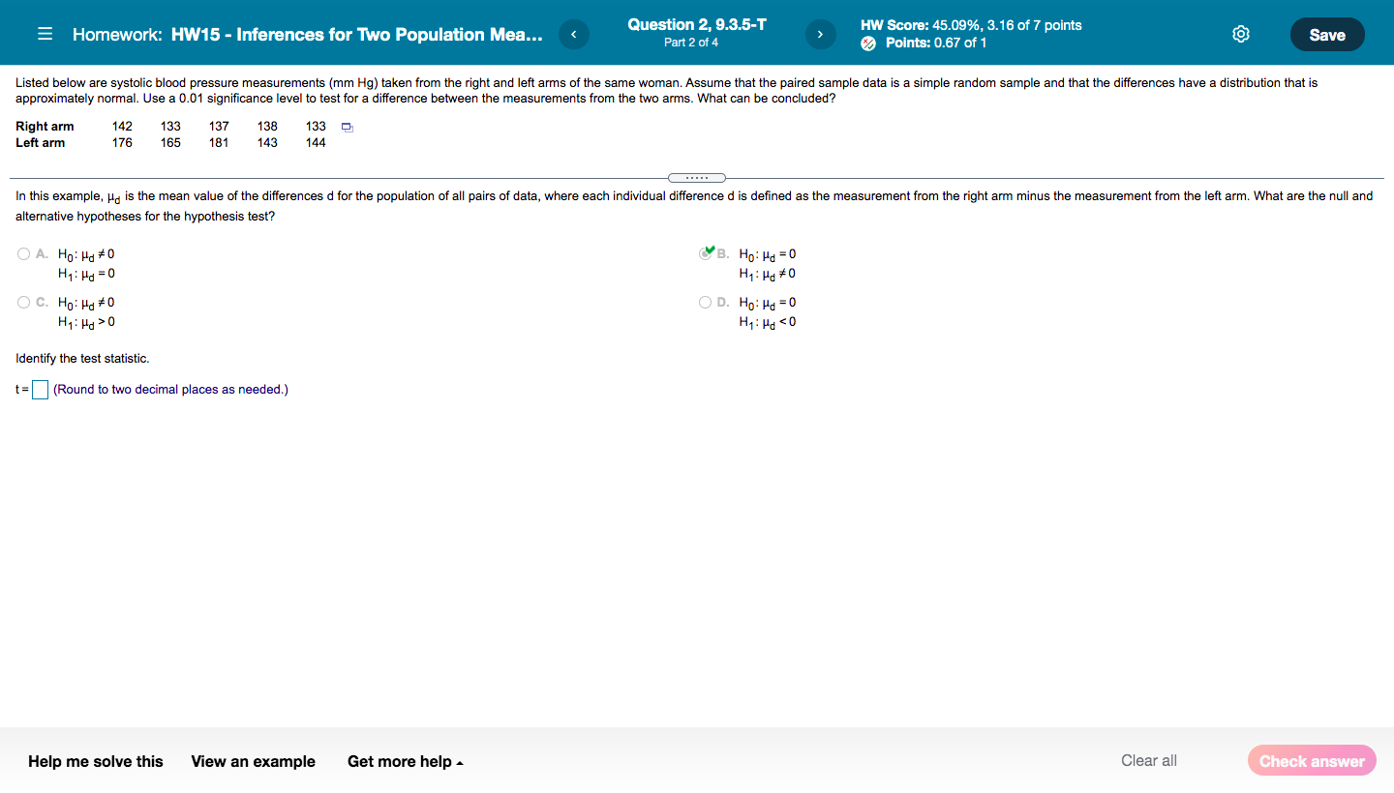Image resolution: width=1394 pixels, height=793 pixels.
Task: Click the dotted divider expander handle
Action: pos(697,178)
